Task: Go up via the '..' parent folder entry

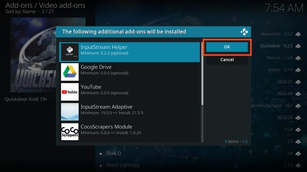Action: point(108,23)
